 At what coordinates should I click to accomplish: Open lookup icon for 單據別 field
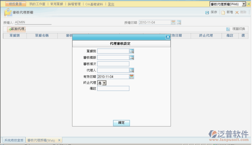click(x=132, y=51)
